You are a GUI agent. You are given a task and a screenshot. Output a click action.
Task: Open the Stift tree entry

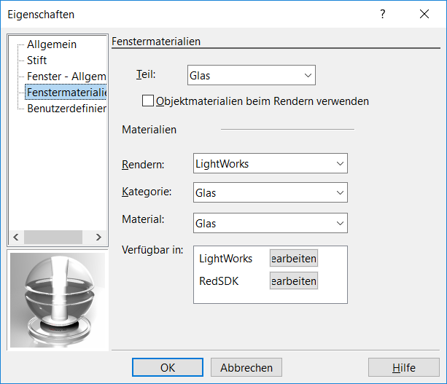point(36,60)
